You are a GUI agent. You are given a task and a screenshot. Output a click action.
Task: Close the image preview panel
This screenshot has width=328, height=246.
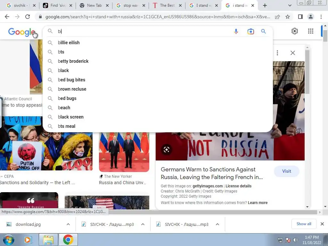293,53
